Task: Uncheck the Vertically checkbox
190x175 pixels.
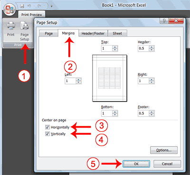Action: tap(47, 134)
